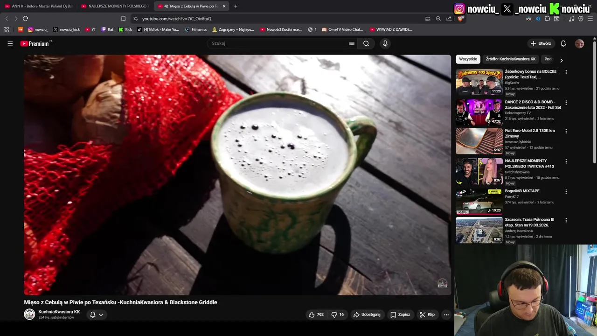Dislike the video with thumbs down

click(338, 315)
